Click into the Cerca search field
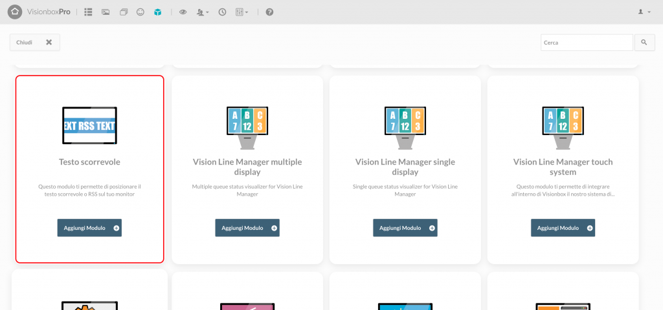Image resolution: width=663 pixels, height=310 pixels. click(x=587, y=43)
